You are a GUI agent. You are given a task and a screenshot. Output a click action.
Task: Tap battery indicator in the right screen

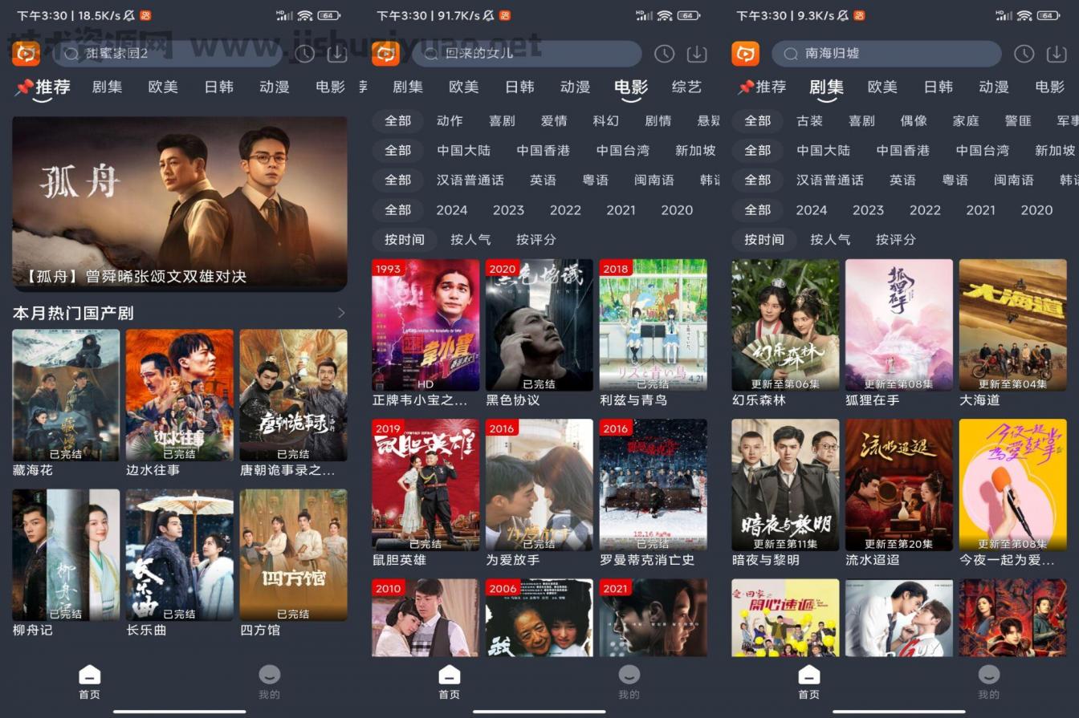coord(1048,15)
